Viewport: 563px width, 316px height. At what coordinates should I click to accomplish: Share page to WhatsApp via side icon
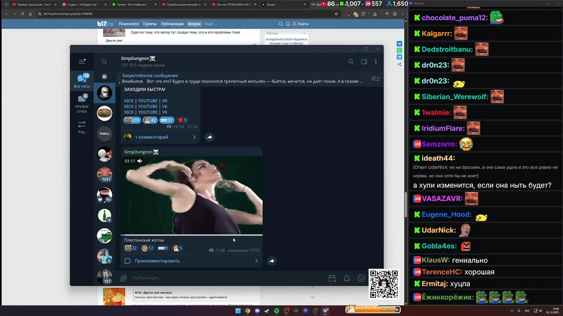click(399, 50)
